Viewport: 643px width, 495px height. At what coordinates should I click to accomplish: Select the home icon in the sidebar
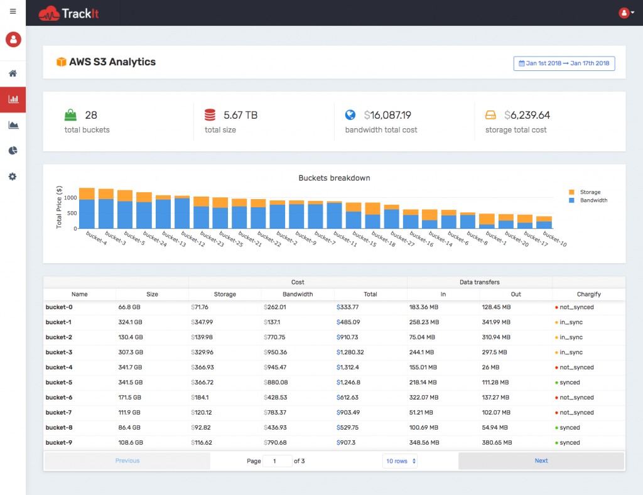[13, 73]
